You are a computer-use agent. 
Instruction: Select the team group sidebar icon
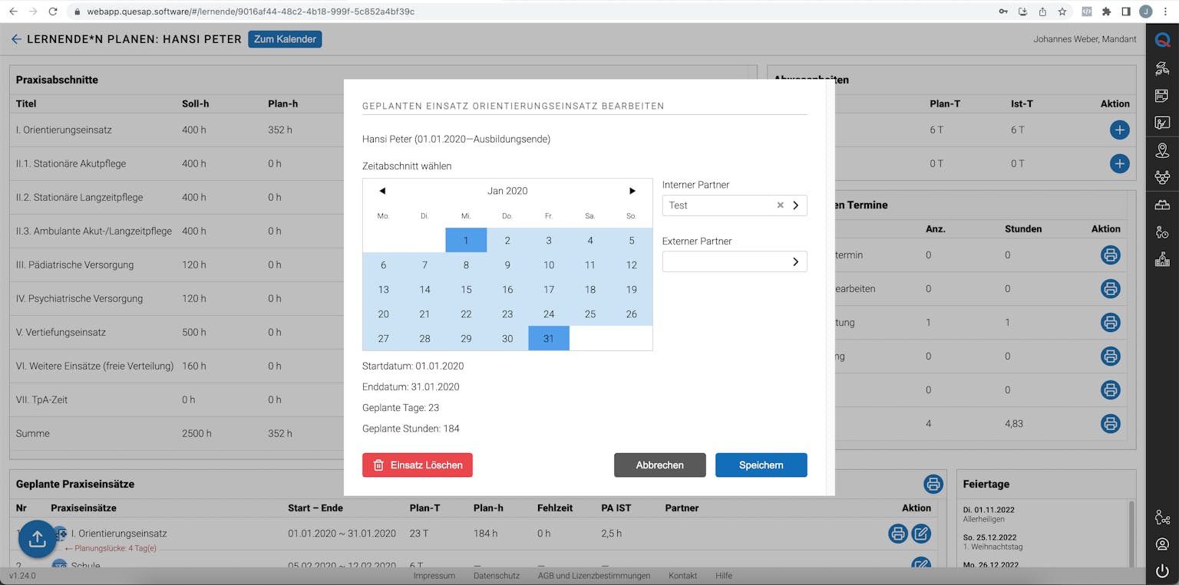pos(1161,176)
